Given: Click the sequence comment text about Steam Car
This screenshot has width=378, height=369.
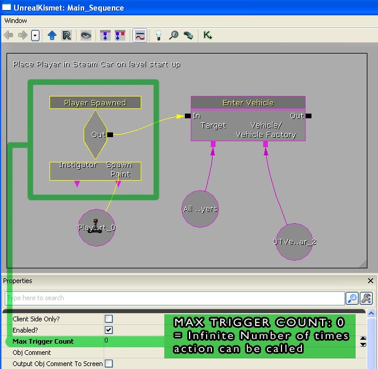Looking at the screenshot, I should (x=97, y=64).
